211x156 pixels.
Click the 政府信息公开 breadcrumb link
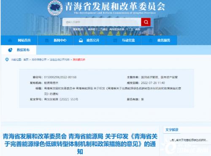click(39, 60)
